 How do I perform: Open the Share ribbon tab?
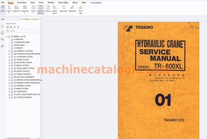tap(75, 2)
